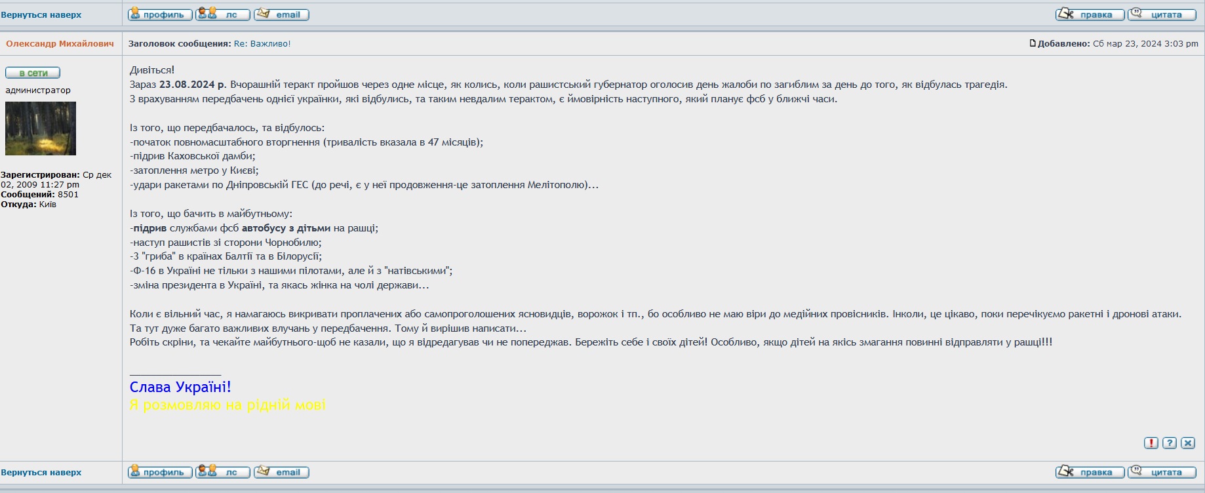Click the bottom email button
The width and height of the screenshot is (1205, 493).
[281, 472]
